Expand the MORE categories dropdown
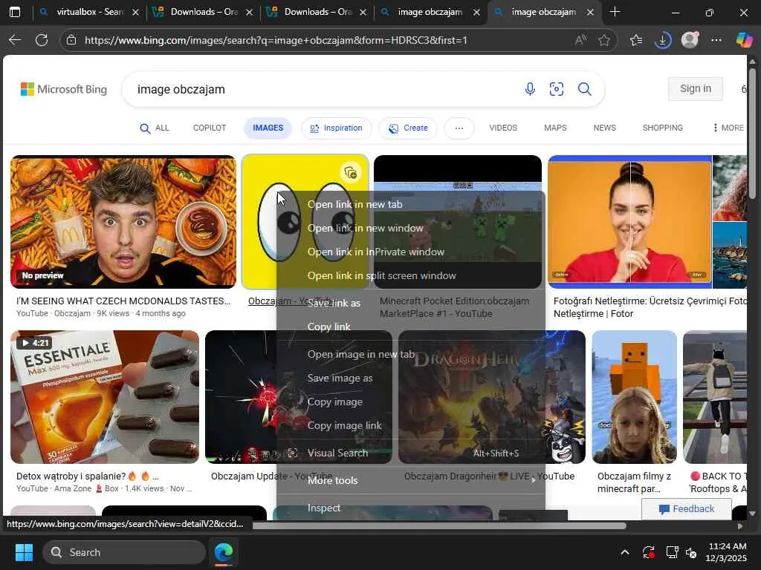The height and width of the screenshot is (570, 761). (728, 128)
